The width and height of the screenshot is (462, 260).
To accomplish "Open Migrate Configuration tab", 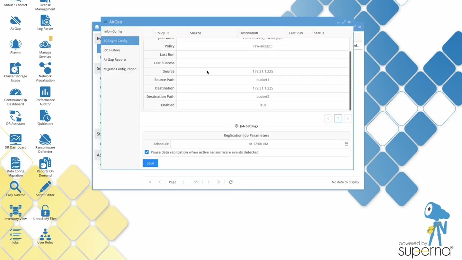I will point(120,69).
